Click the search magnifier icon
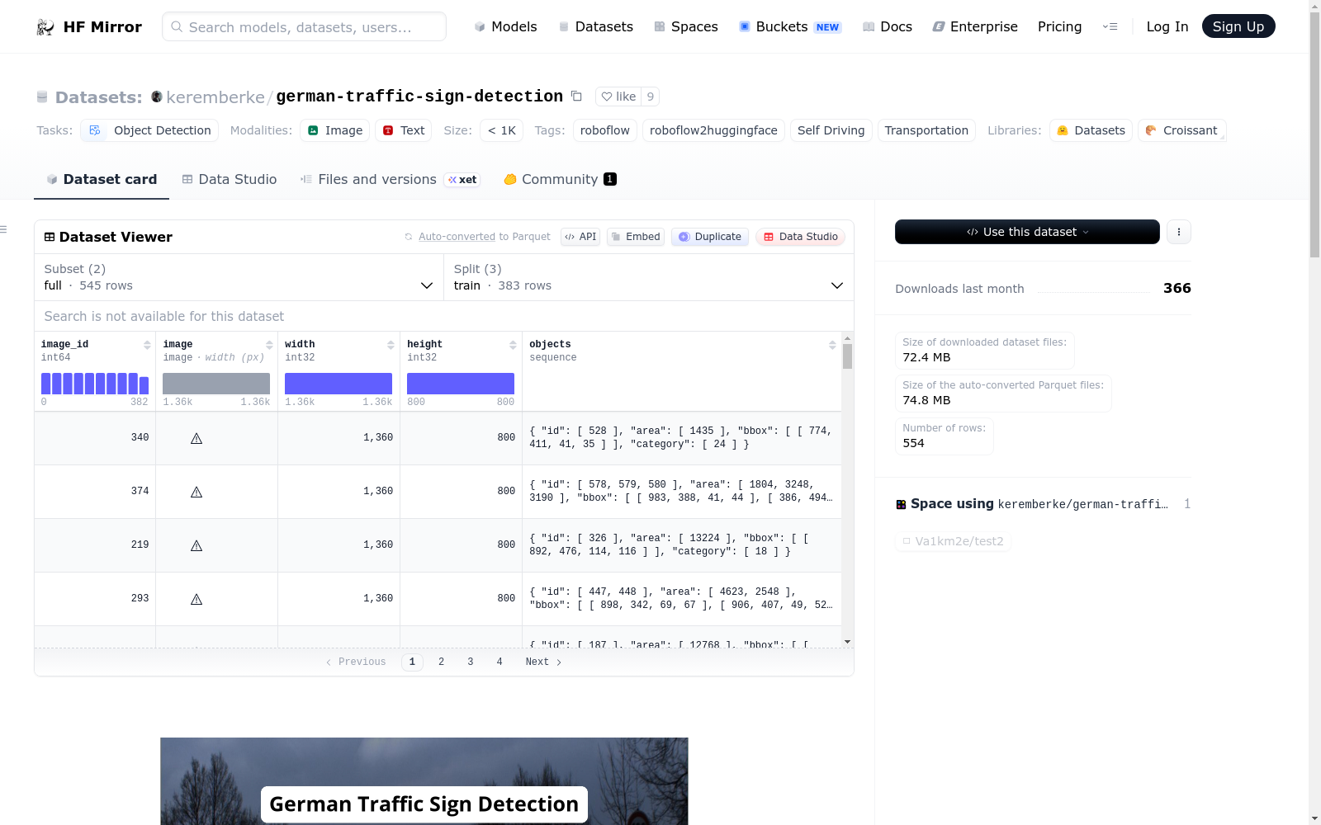The width and height of the screenshot is (1321, 825). pos(177,26)
